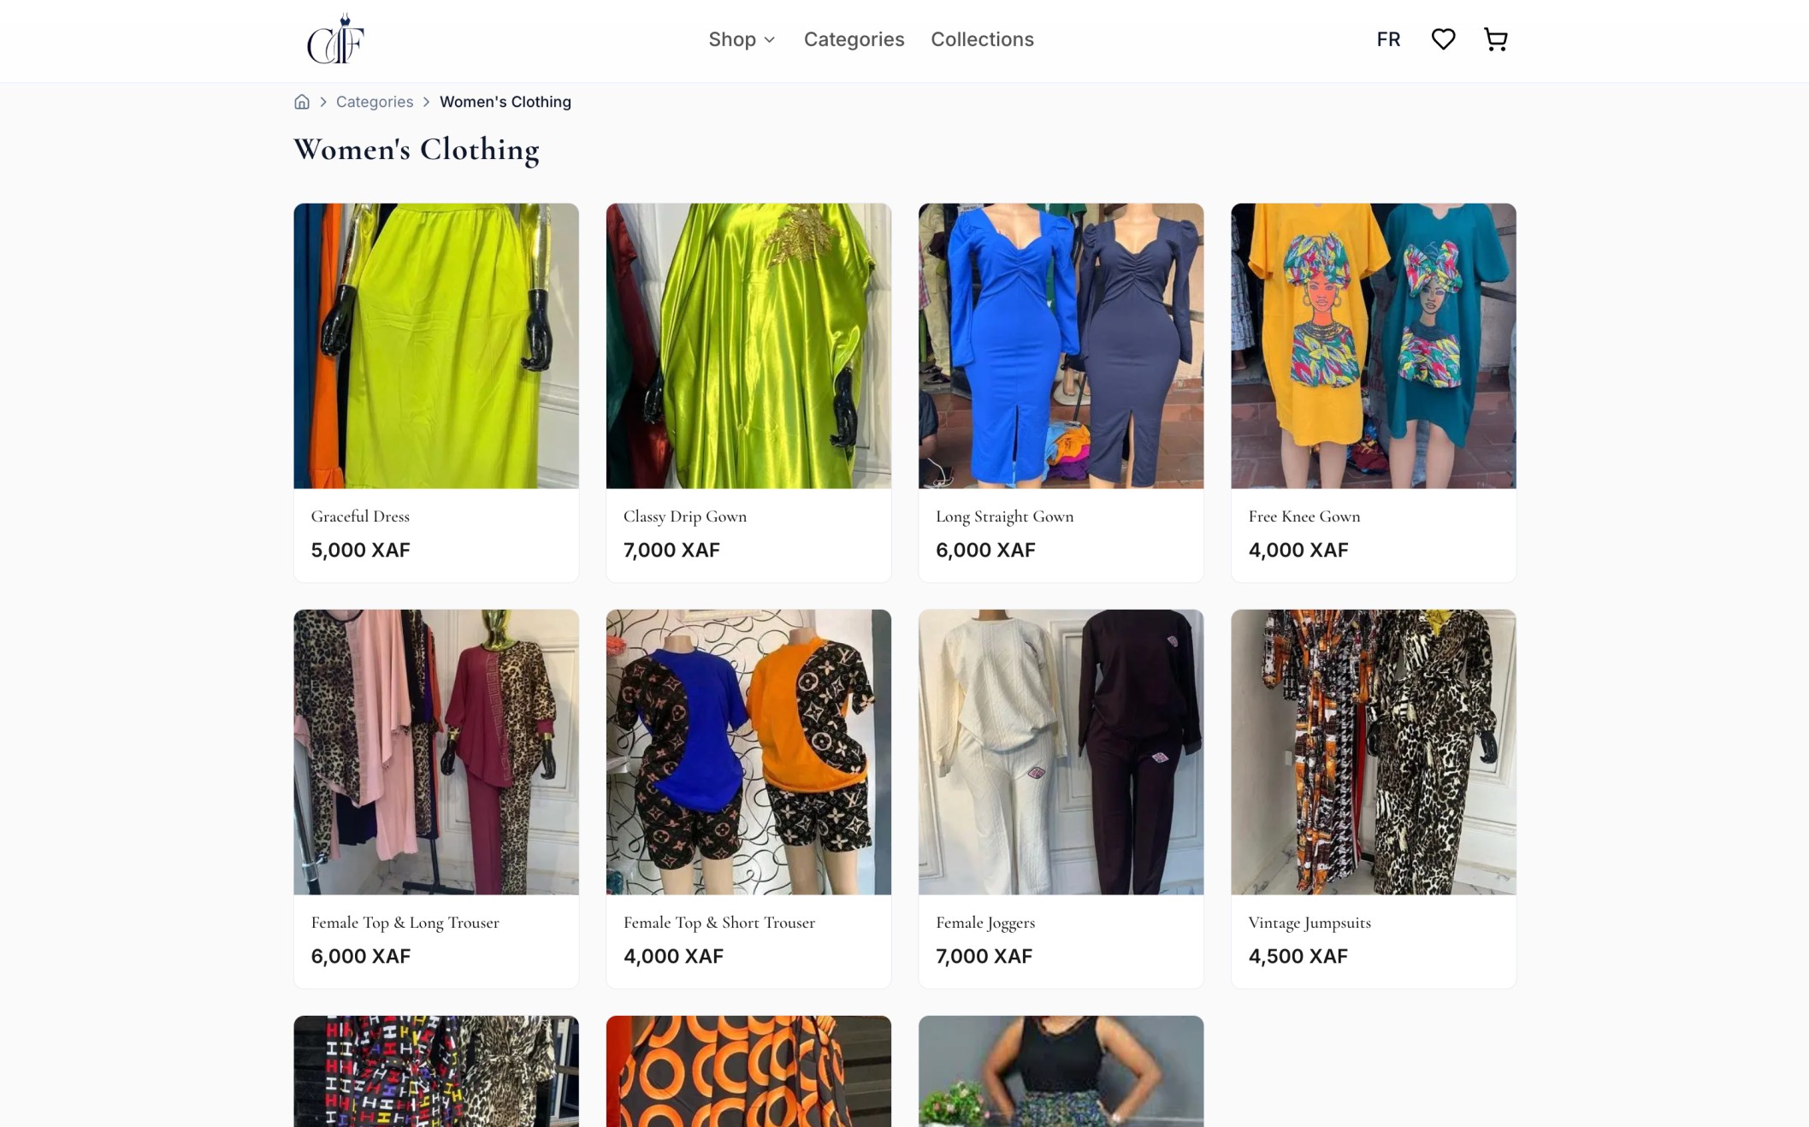Expand the Shop dropdown menu
The height and width of the screenshot is (1127, 1809).
click(x=741, y=39)
